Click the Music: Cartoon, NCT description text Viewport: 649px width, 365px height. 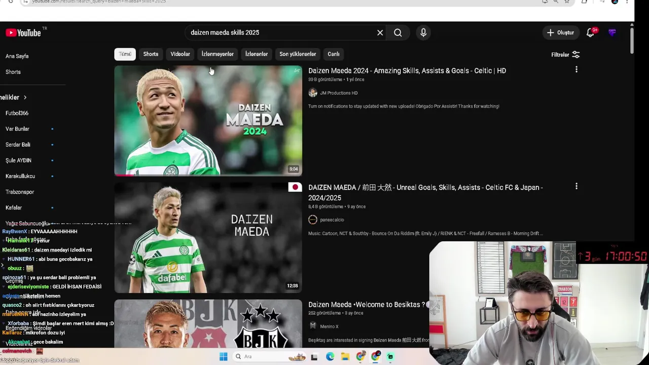tap(425, 234)
